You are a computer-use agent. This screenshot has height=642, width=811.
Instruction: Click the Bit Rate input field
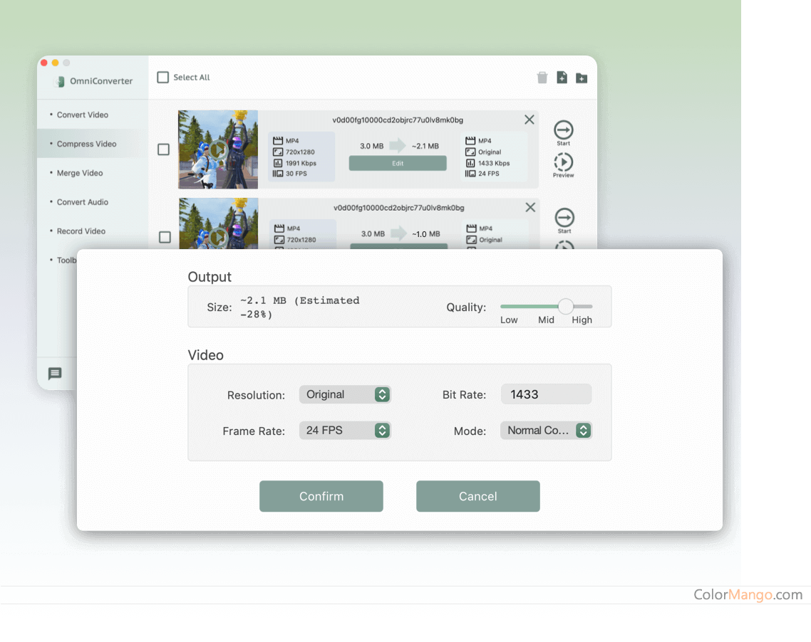[546, 394]
